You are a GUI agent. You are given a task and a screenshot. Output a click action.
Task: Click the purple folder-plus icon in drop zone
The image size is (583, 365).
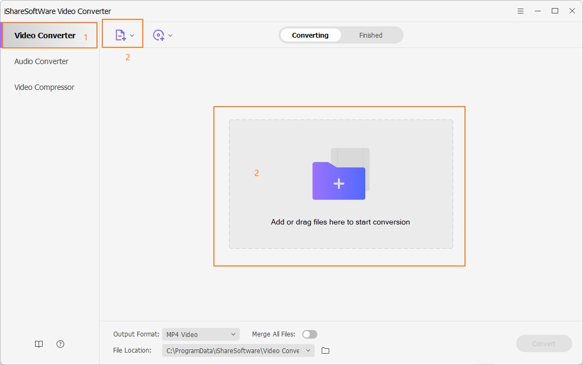(x=338, y=181)
